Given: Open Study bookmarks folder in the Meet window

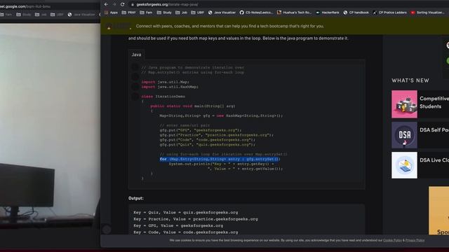Looking at the screenshot, I should pyautogui.click(x=23, y=15).
